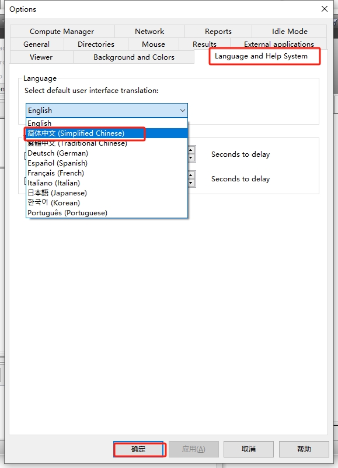Select the Language and Help System tab
This screenshot has height=468, width=338.
coord(261,56)
